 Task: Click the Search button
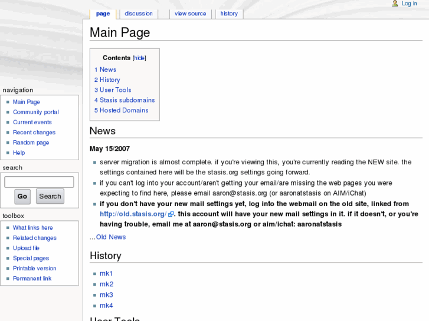point(50,196)
